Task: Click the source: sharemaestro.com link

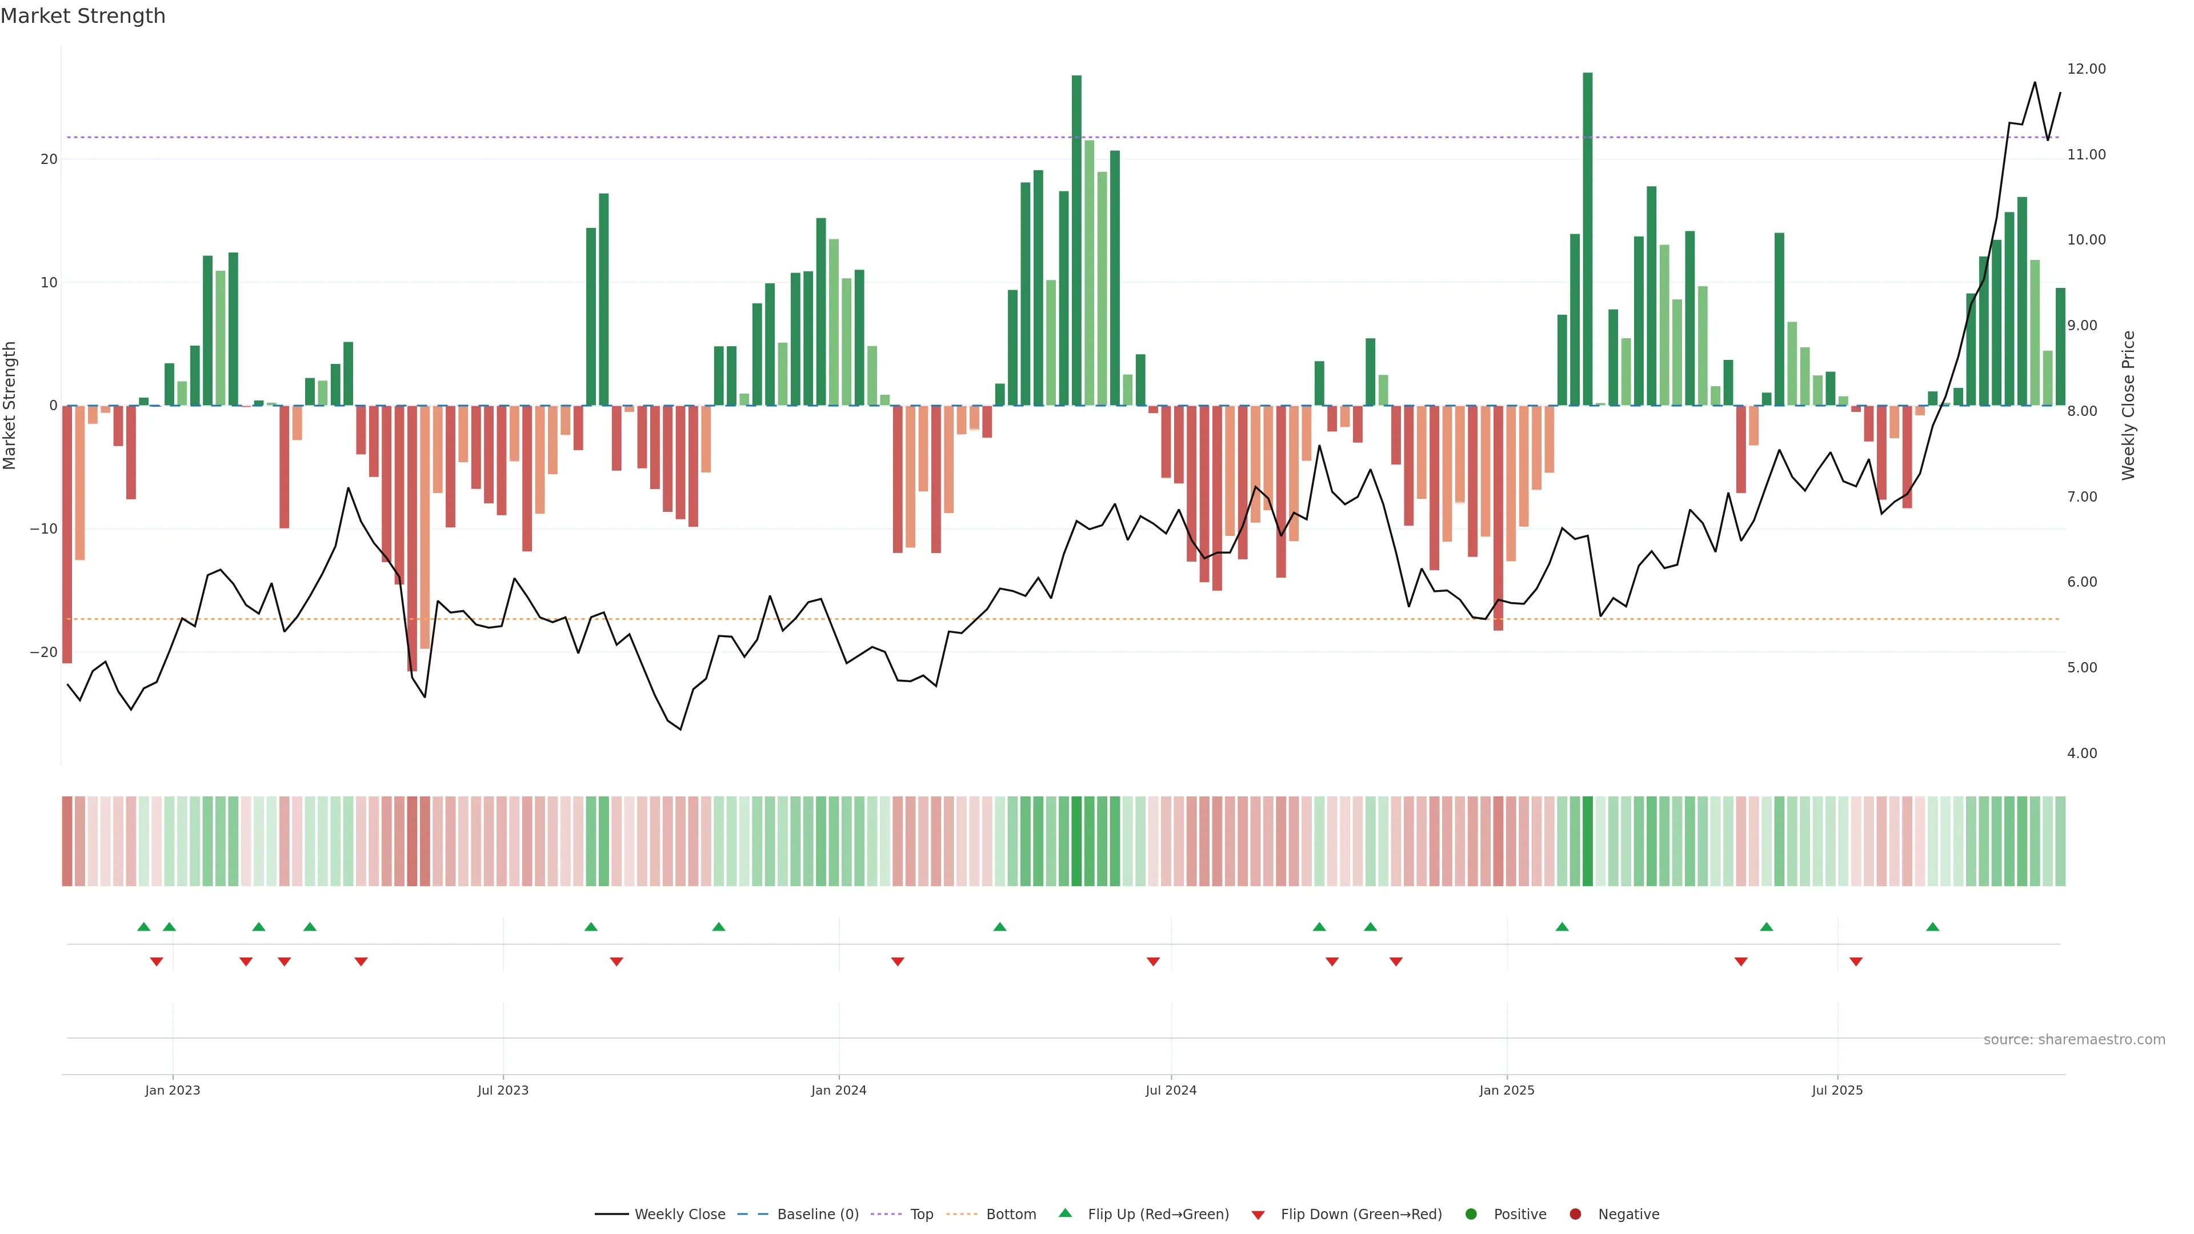Action: (2074, 1040)
